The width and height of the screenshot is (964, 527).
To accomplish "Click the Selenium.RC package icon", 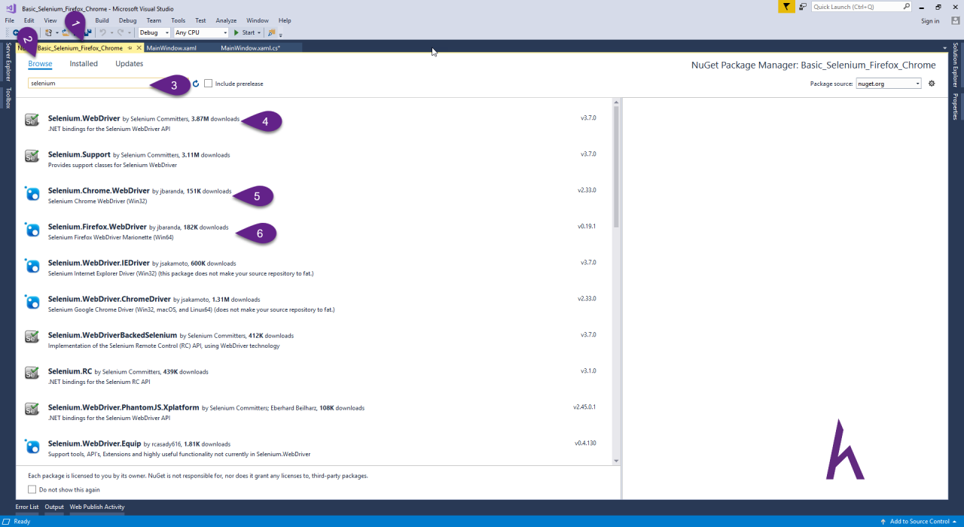I will [32, 373].
